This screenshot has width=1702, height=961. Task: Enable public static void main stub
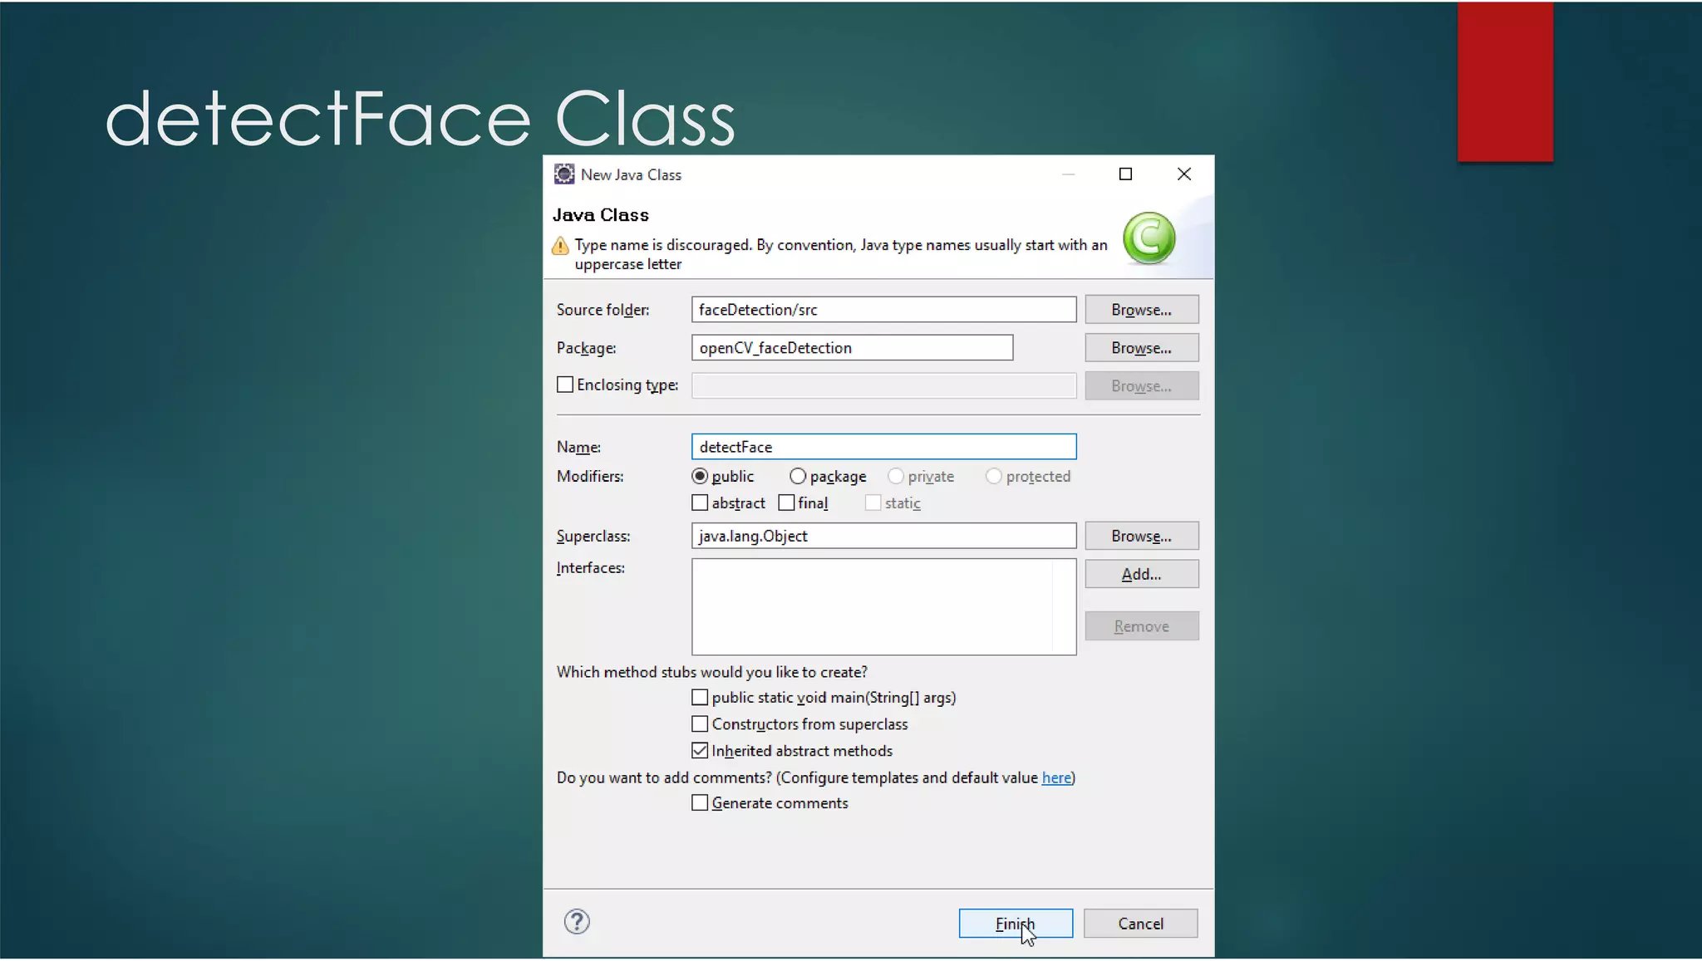tap(700, 698)
